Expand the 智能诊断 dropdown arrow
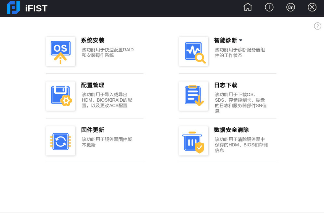Viewport: 324px width, 213px height. (x=240, y=40)
